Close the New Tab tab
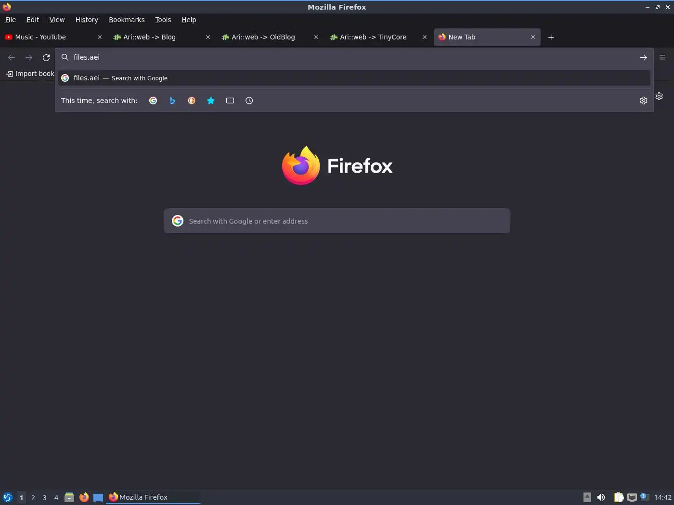This screenshot has width=674, height=505. click(x=533, y=37)
